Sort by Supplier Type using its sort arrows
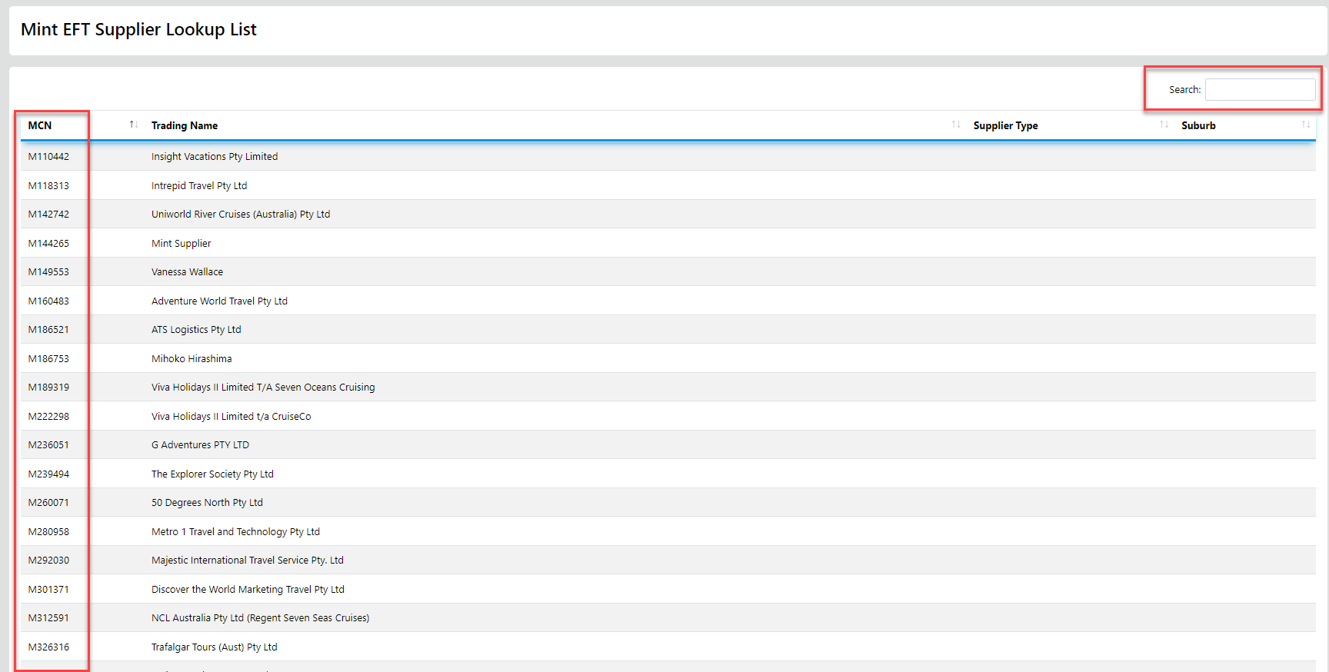The width and height of the screenshot is (1329, 672). (x=1164, y=125)
